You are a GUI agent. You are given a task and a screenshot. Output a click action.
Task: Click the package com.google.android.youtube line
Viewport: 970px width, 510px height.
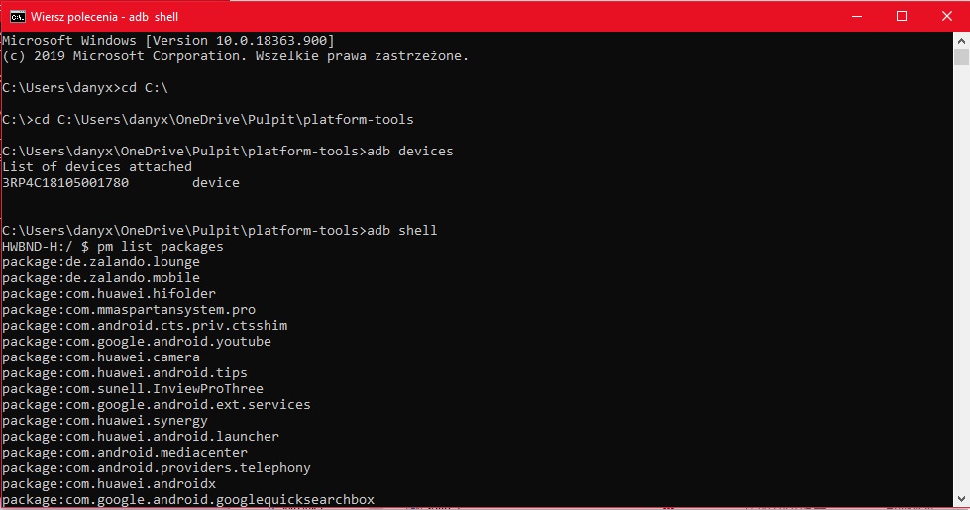137,342
